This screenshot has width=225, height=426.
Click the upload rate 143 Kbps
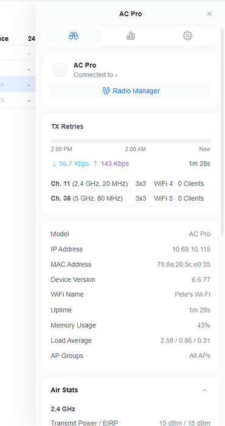(x=111, y=164)
